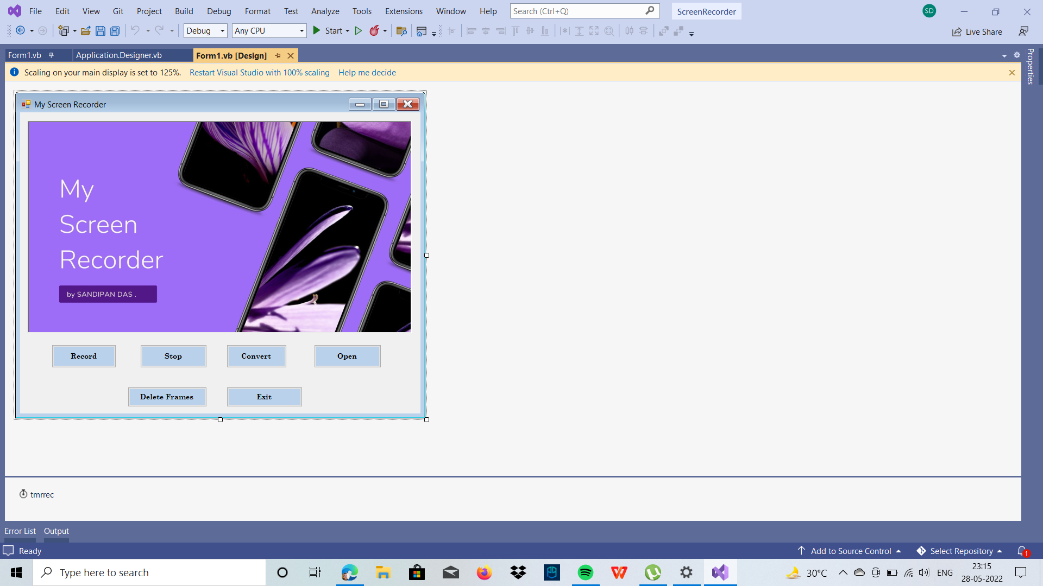Select the Record button in the form designer
Screen dimensions: 1043x586
84,356
